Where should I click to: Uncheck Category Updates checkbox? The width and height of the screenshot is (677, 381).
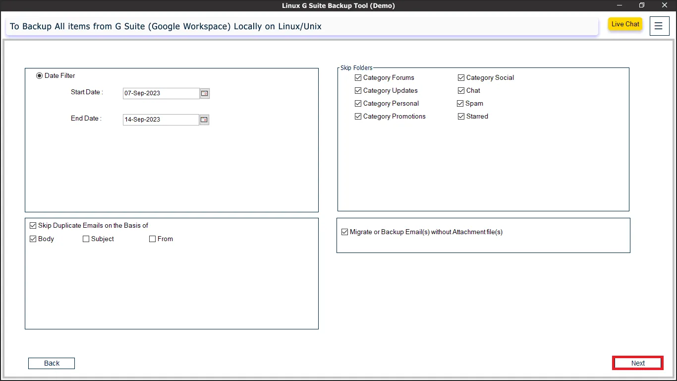coord(358,91)
